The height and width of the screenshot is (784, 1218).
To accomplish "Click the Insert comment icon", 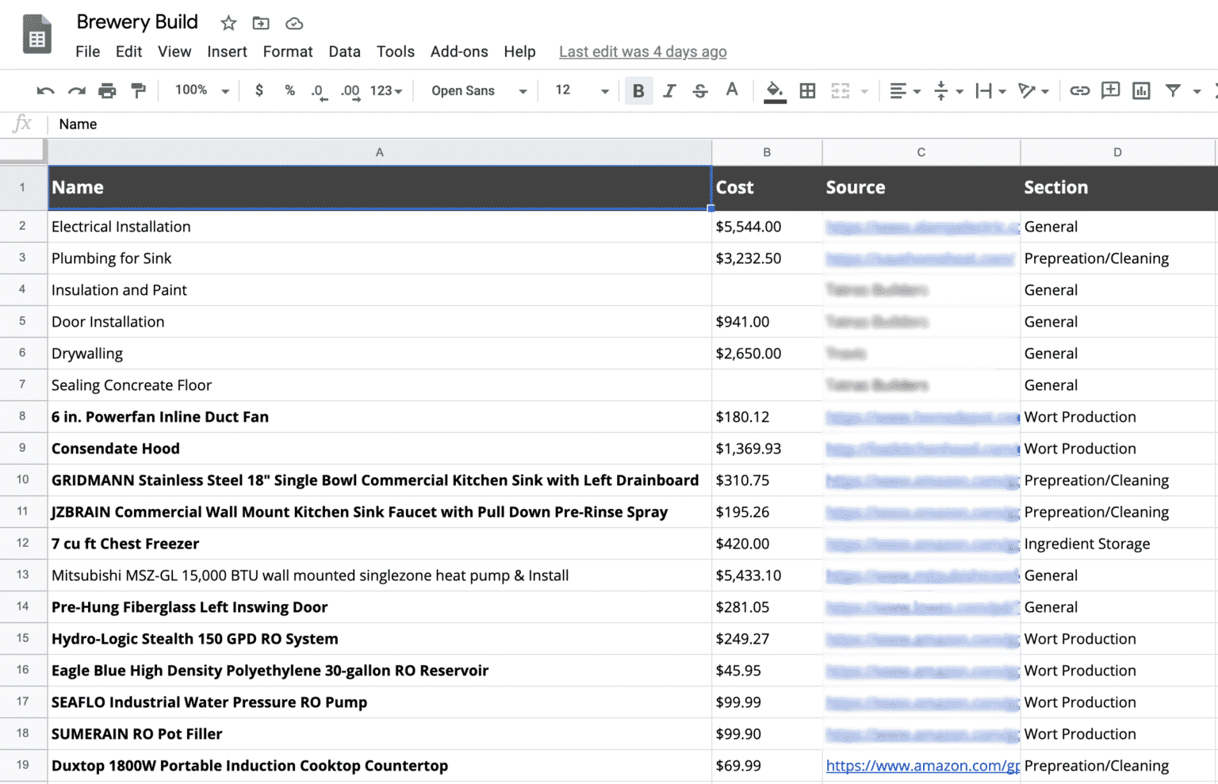I will point(1110,91).
